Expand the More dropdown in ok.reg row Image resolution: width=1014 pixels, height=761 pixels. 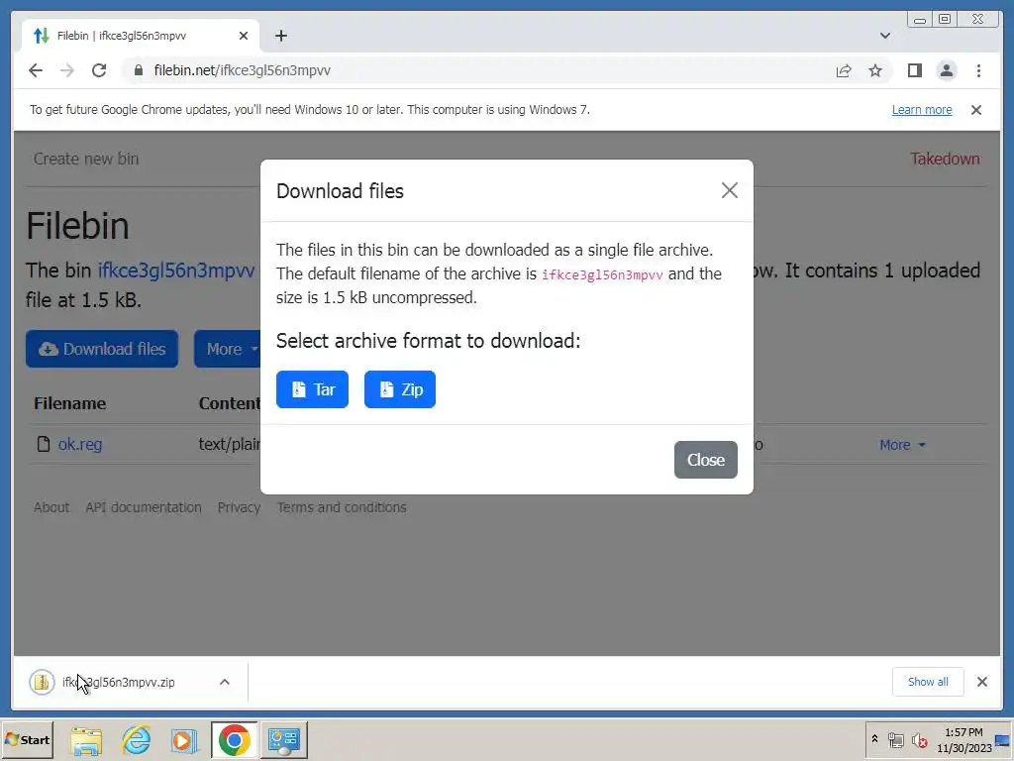tap(902, 445)
